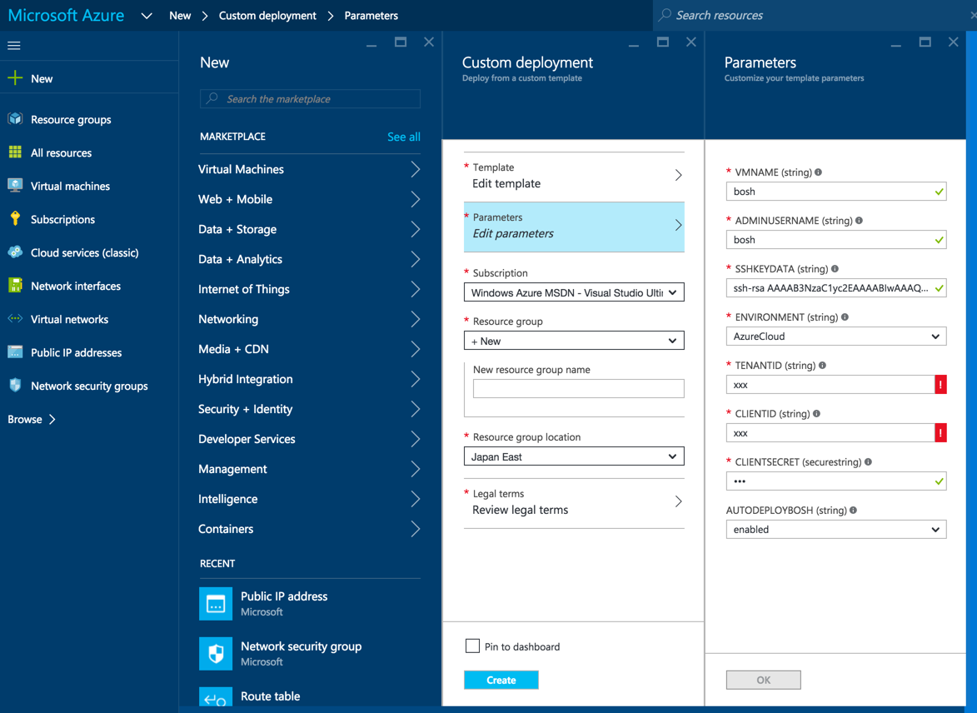Click the All resources grid icon
The height and width of the screenshot is (713, 977).
click(x=15, y=152)
